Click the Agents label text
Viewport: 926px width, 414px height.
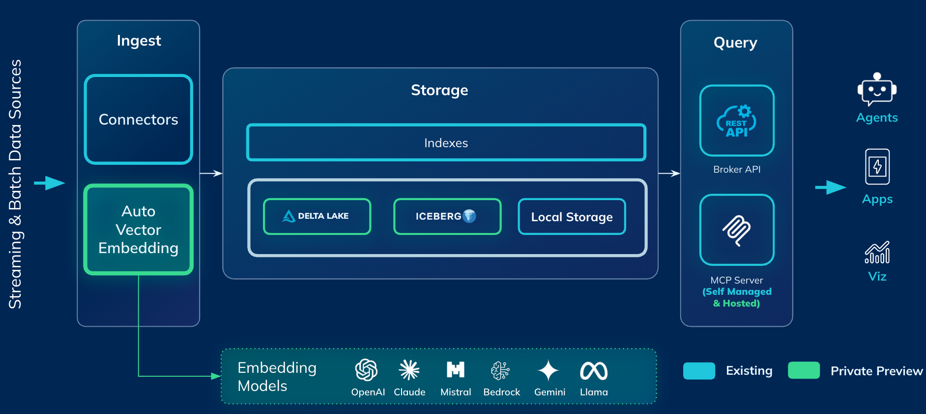click(x=877, y=118)
